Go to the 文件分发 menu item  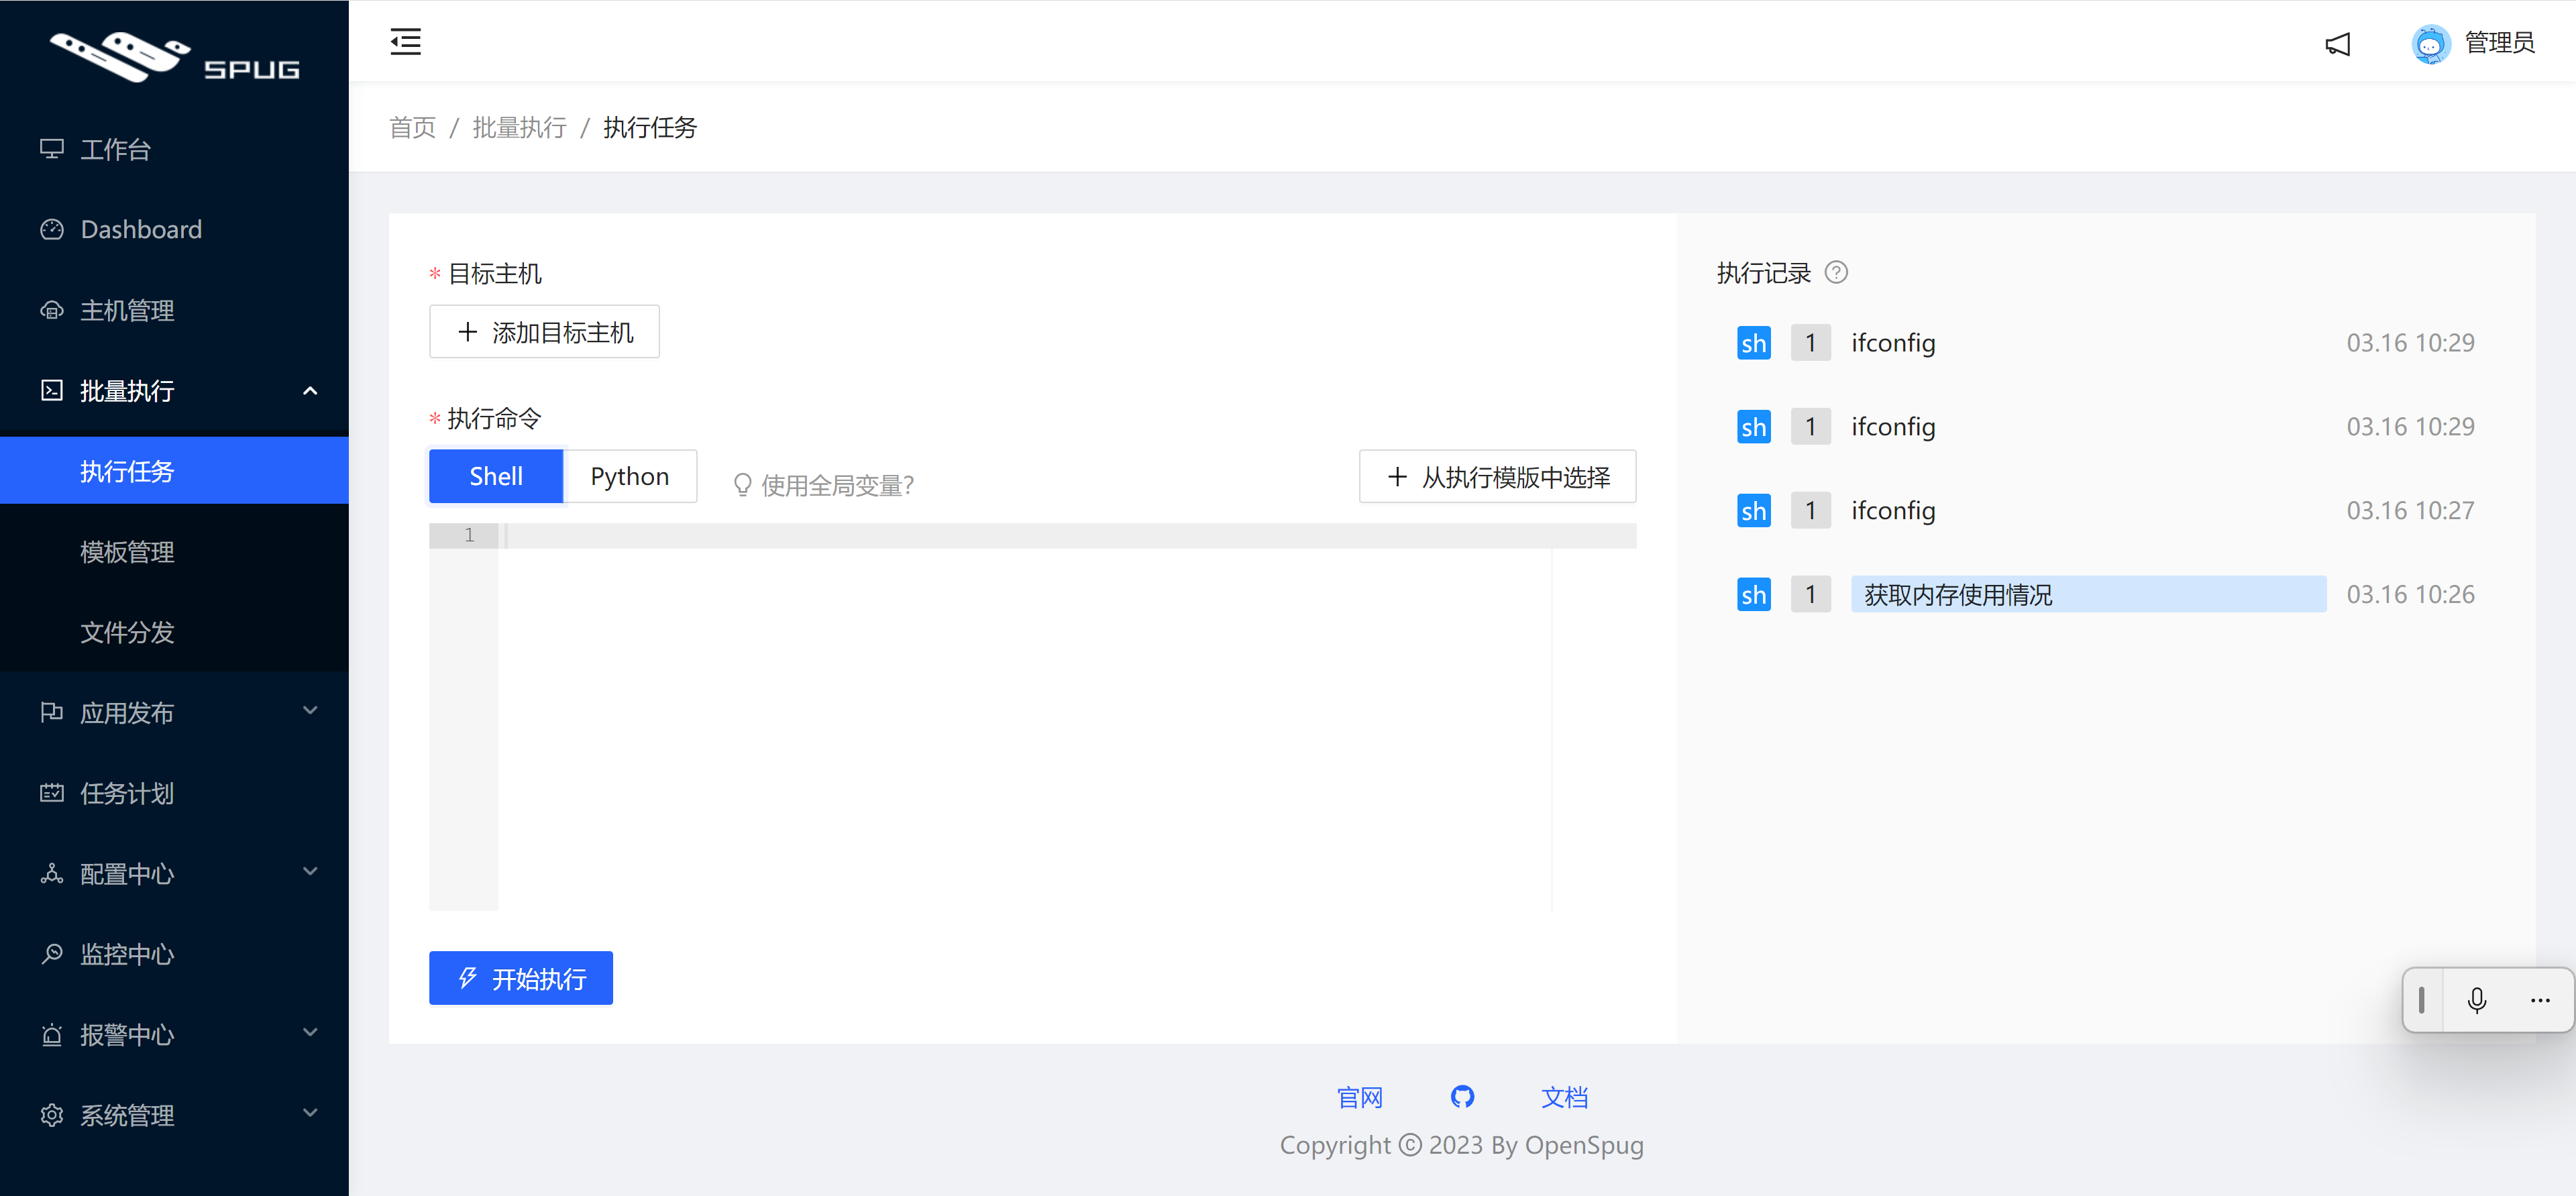127,632
